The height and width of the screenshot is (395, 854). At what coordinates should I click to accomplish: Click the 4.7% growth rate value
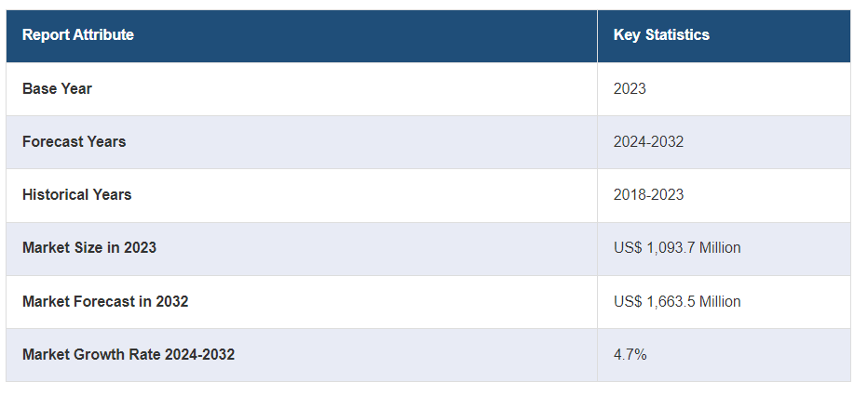[630, 355]
